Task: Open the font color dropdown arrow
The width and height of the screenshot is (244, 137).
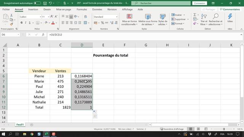Action: click(x=56, y=23)
